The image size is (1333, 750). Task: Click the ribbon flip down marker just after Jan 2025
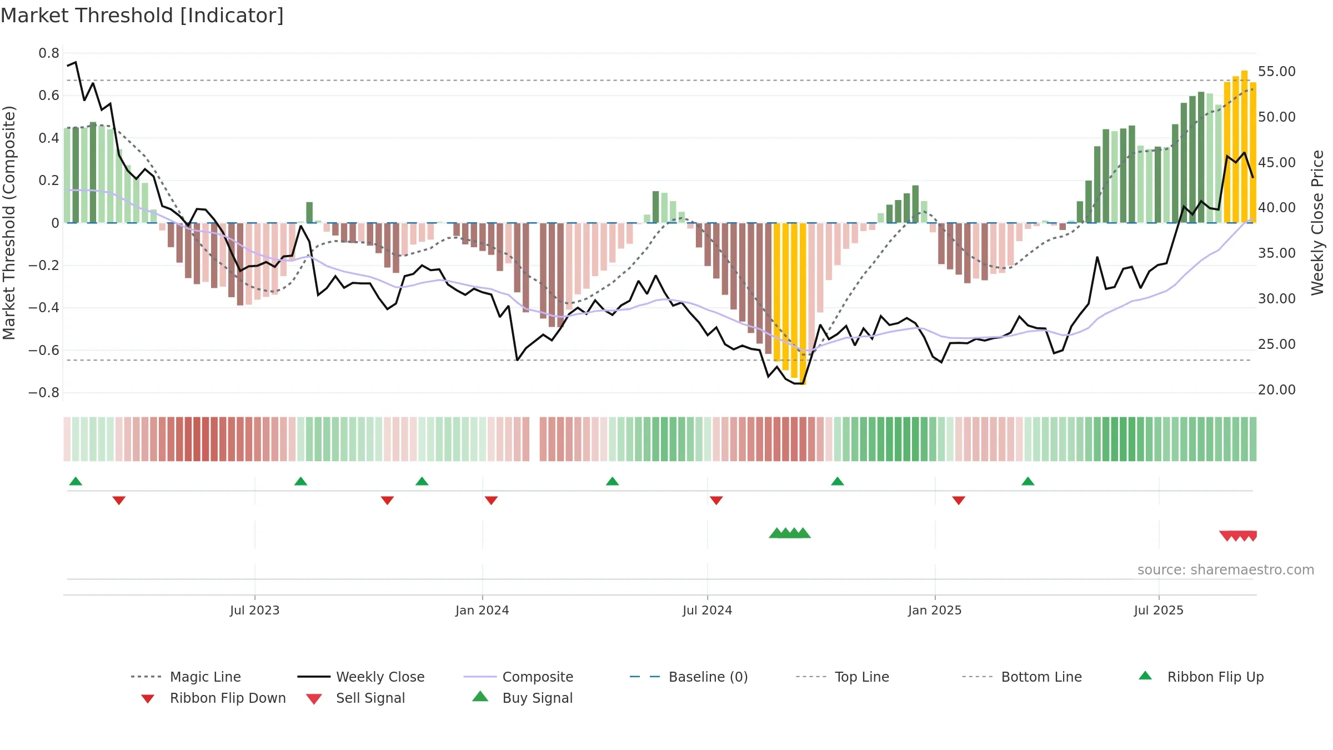(959, 501)
